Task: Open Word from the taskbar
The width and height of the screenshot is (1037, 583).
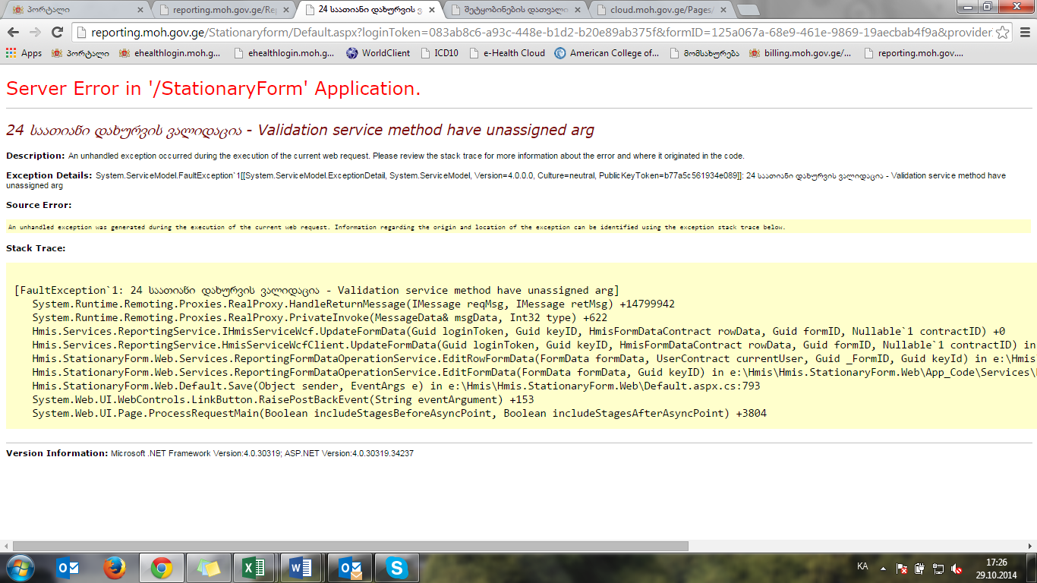Action: [301, 568]
